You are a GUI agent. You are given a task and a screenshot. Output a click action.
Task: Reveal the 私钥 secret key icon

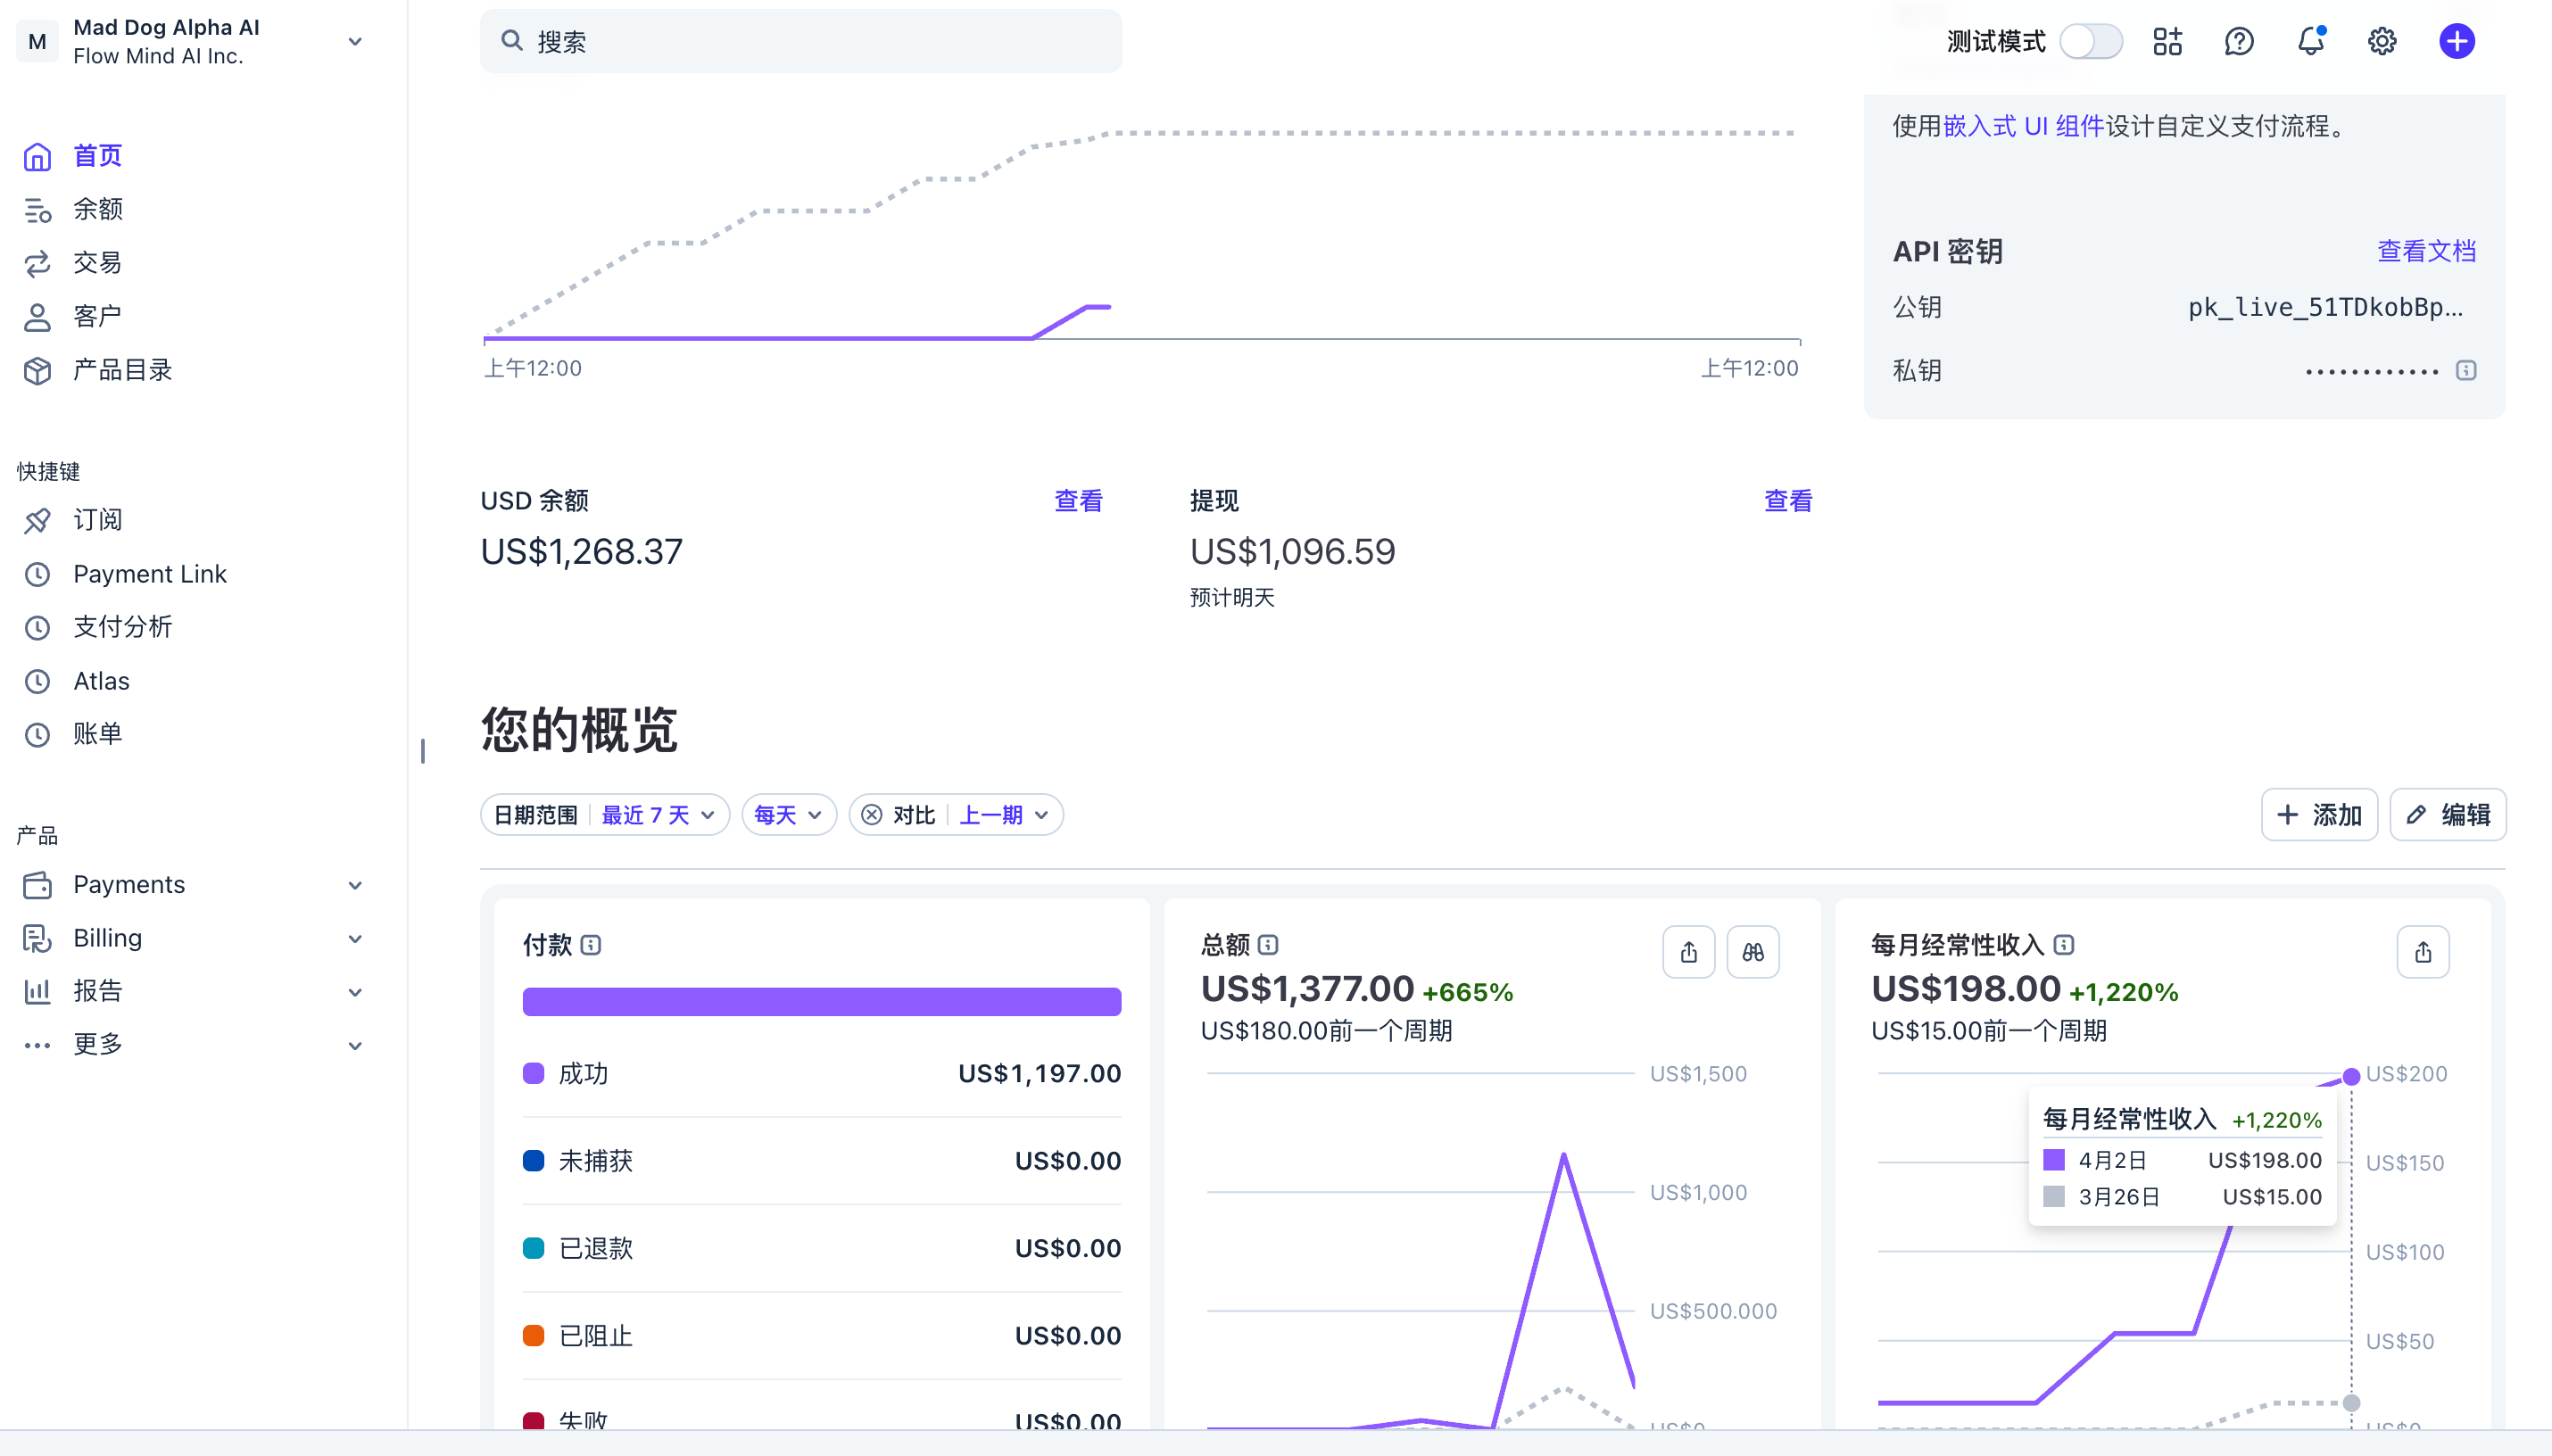[x=2466, y=371]
